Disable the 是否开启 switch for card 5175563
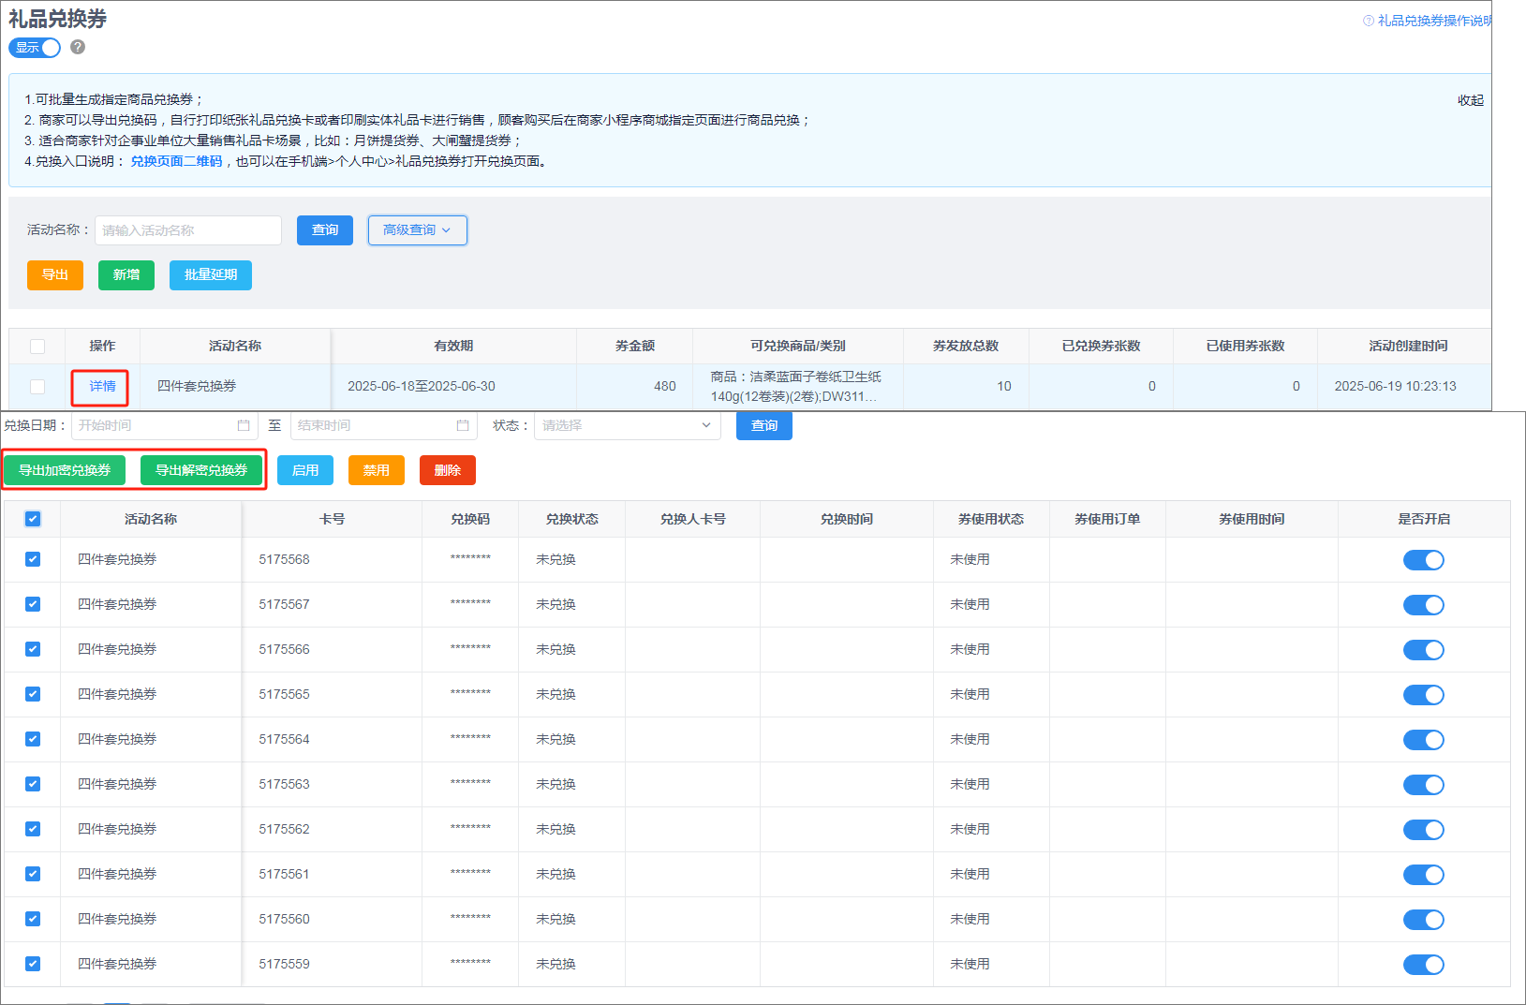Viewport: 1526px width, 1005px height. (1423, 785)
